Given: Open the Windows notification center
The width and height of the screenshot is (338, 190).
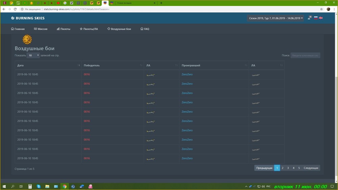Looking at the screenshot, I should [332, 187].
